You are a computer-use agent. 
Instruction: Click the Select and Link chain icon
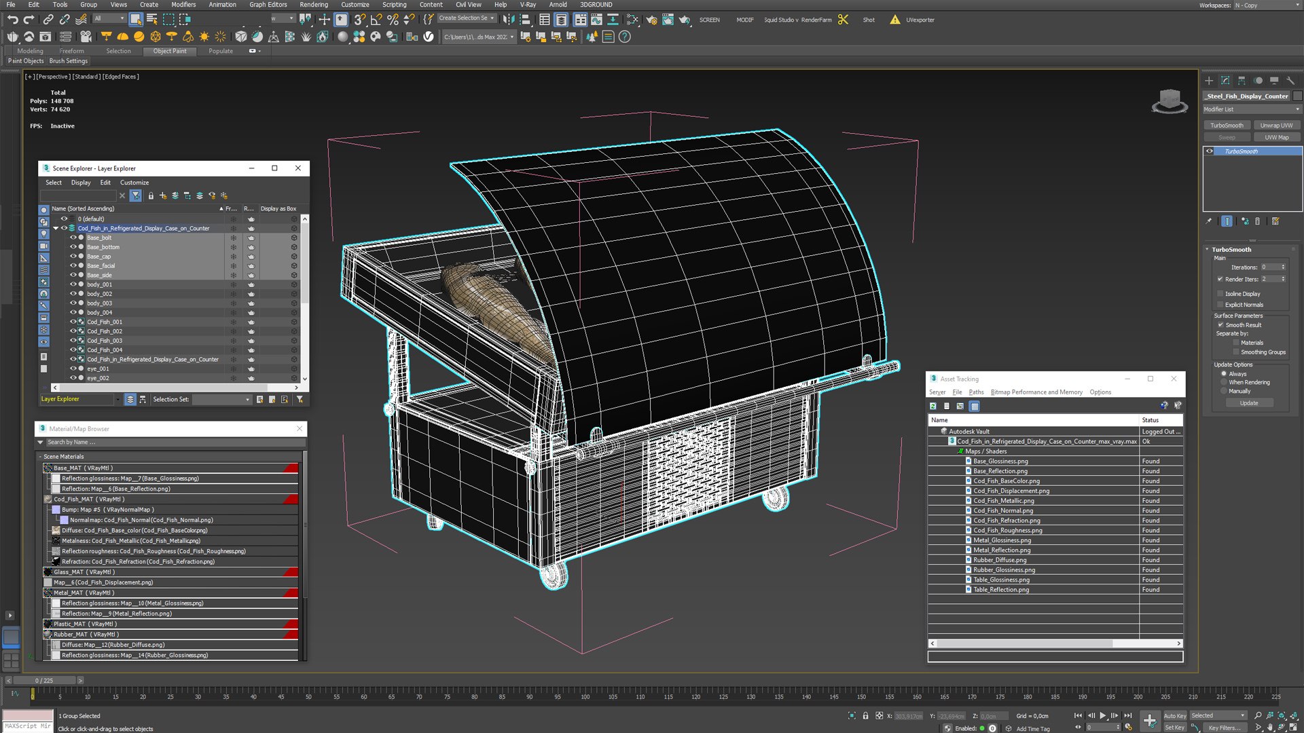tap(48, 20)
